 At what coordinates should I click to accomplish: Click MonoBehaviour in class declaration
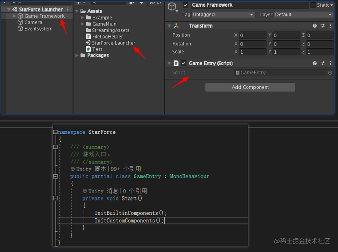point(190,176)
